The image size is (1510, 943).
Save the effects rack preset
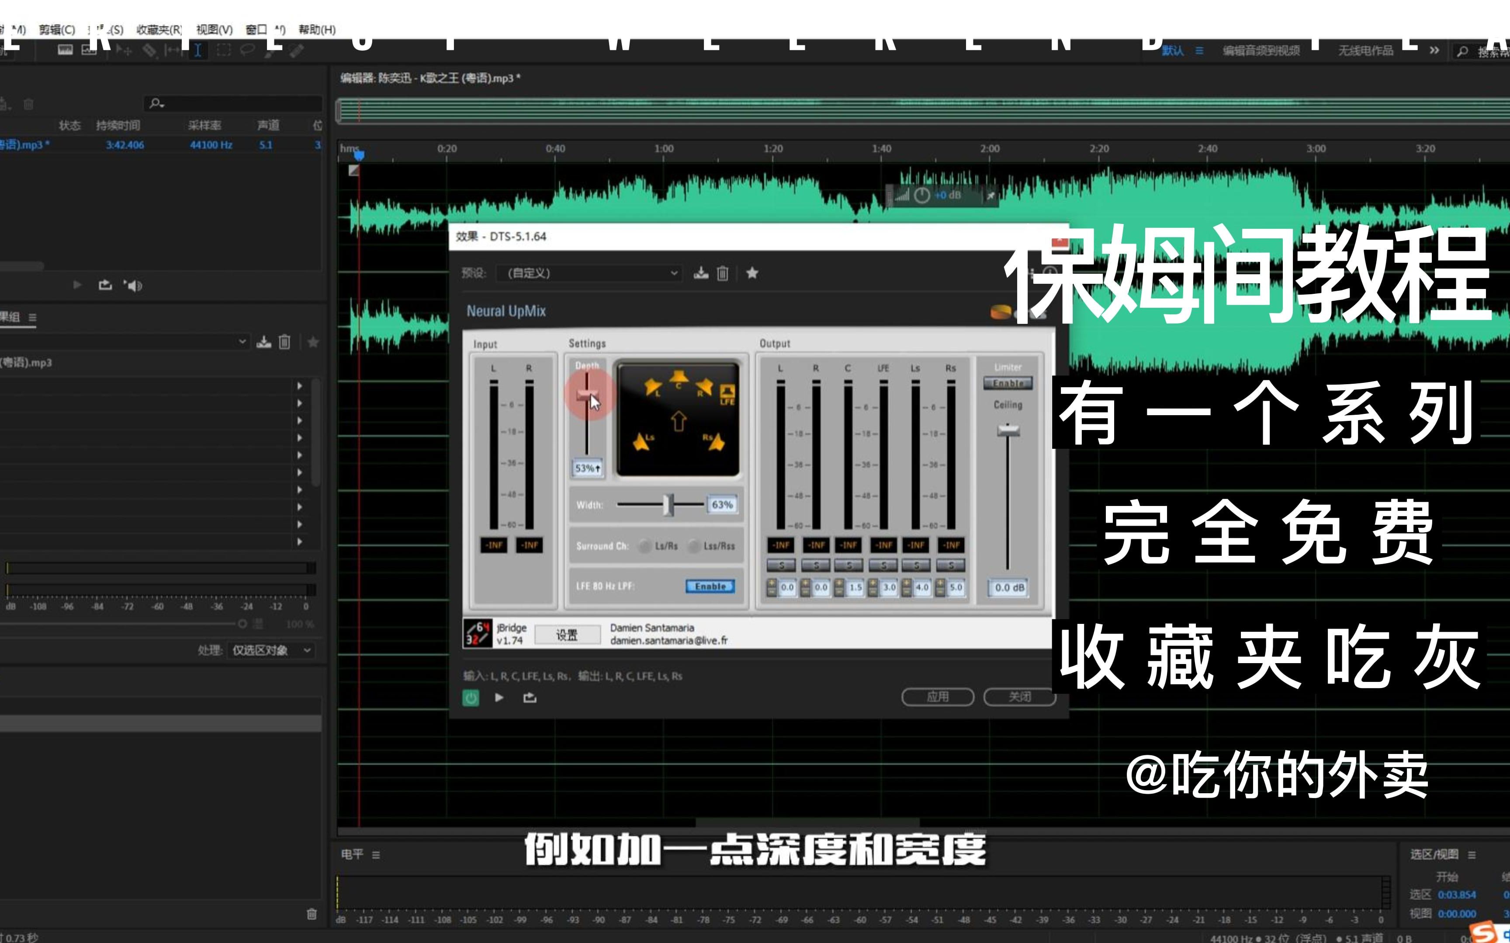pyautogui.click(x=264, y=342)
